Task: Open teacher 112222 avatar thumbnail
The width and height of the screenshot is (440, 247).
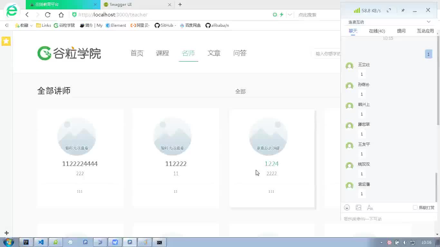Action: pyautogui.click(x=172, y=136)
